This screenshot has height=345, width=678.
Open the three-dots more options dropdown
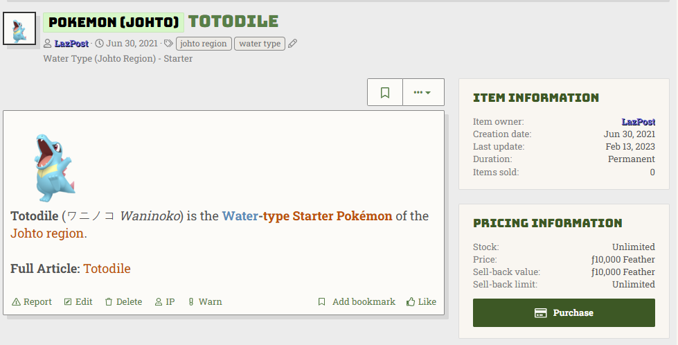(422, 92)
